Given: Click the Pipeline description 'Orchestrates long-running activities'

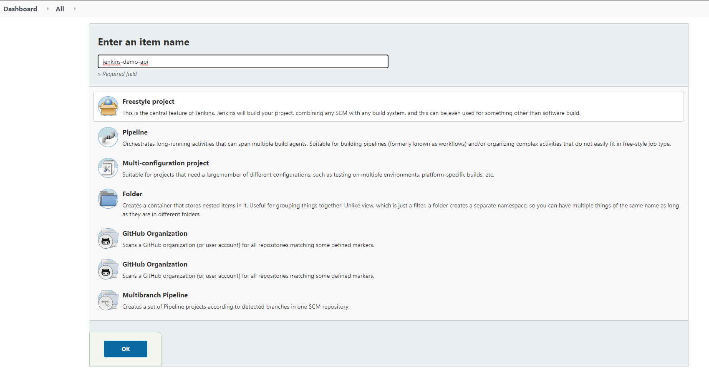Looking at the screenshot, I should point(396,144).
